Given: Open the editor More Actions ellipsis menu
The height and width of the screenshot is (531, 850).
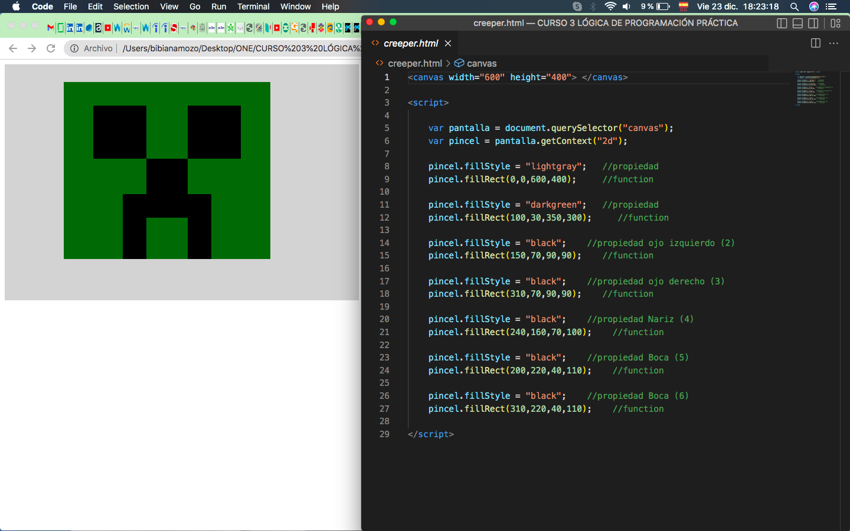Looking at the screenshot, I should (833, 43).
